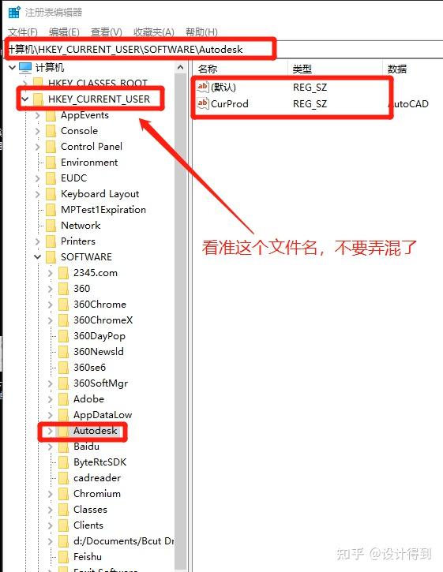
Task: Click the CurProd string value icon
Action: pos(202,103)
